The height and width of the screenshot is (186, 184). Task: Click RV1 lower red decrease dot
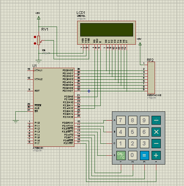pyautogui.click(x=35, y=43)
